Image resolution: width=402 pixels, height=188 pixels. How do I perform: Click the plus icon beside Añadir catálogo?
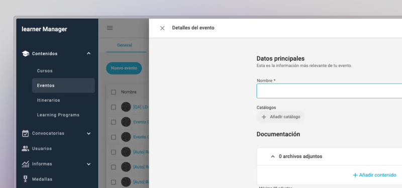pyautogui.click(x=264, y=117)
